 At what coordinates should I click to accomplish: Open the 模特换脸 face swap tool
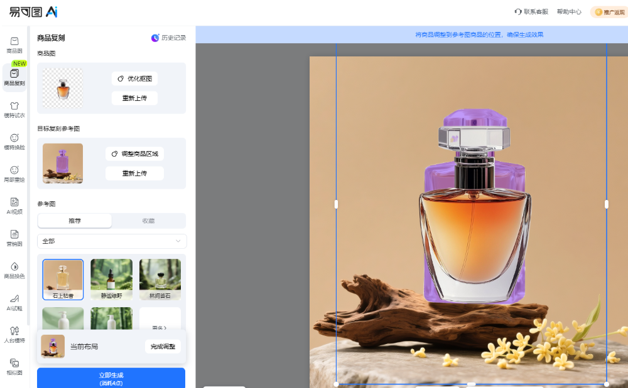click(x=14, y=142)
